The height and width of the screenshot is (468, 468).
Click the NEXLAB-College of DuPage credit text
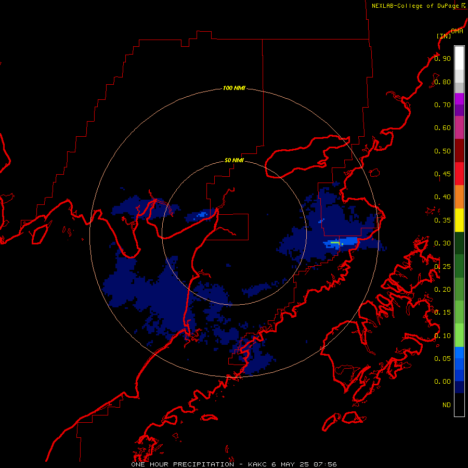coord(415,6)
